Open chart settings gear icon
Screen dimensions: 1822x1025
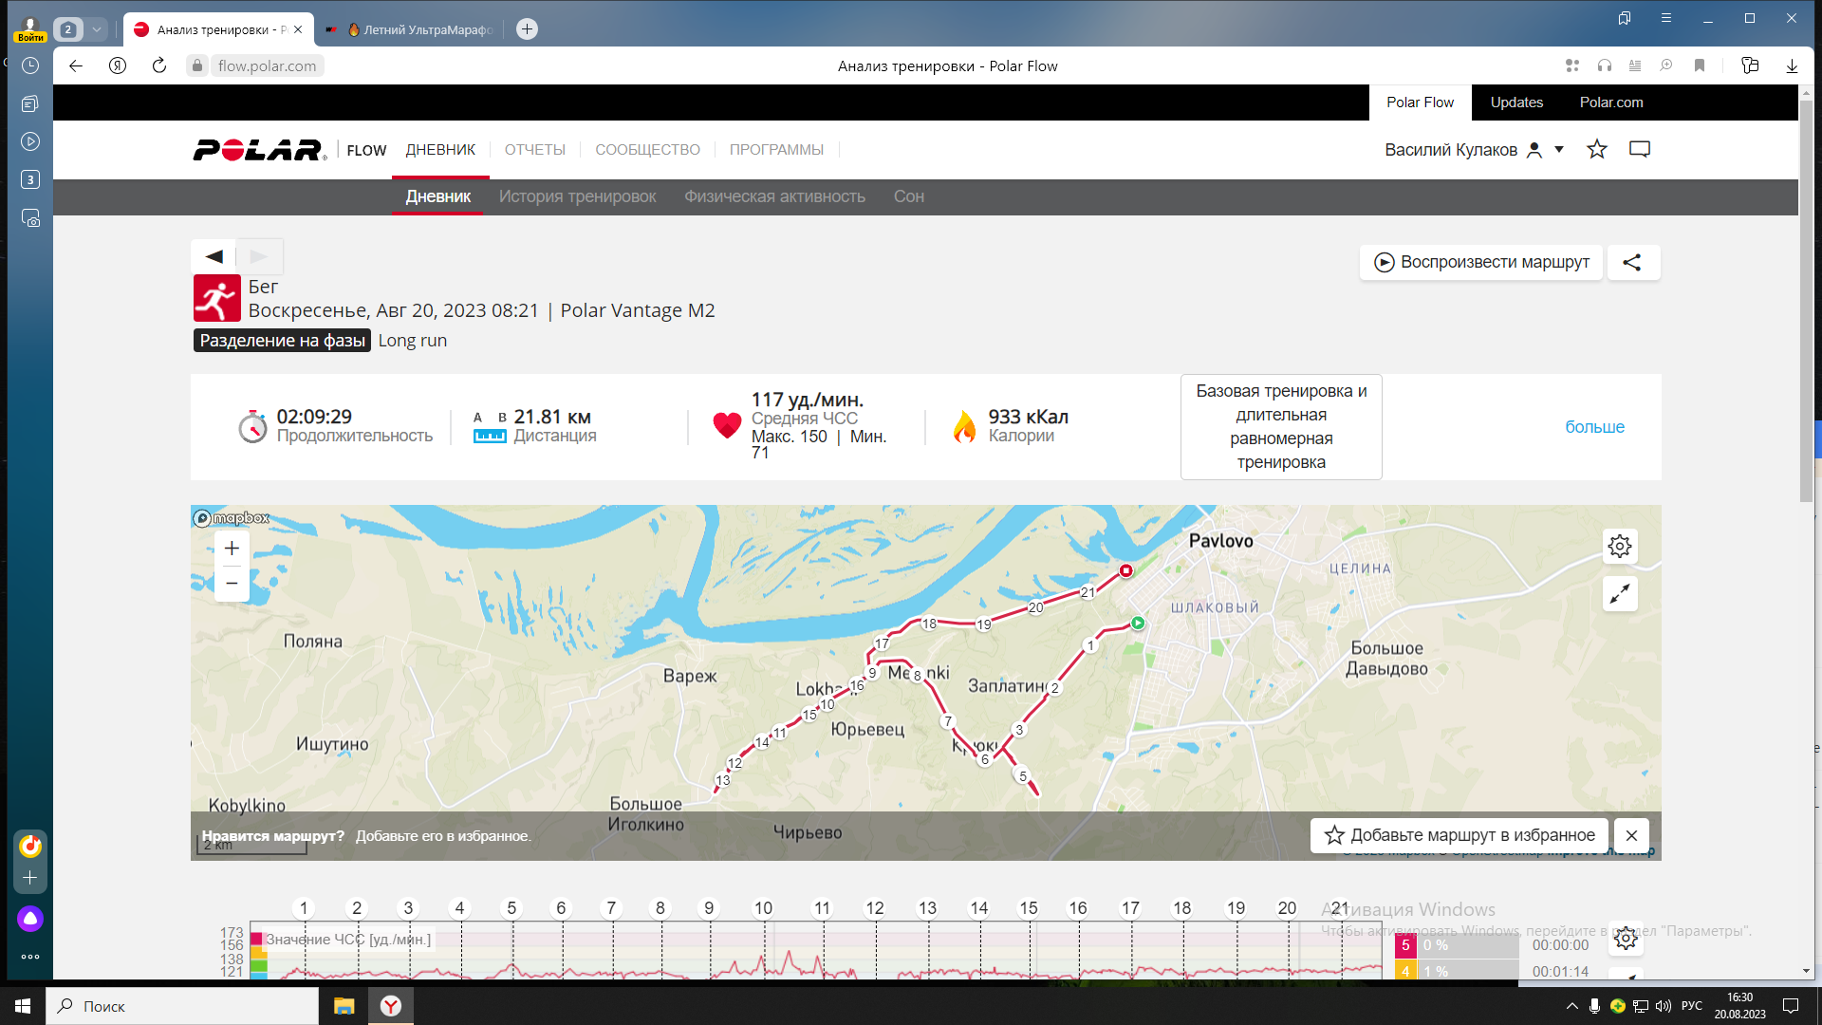tap(1626, 939)
